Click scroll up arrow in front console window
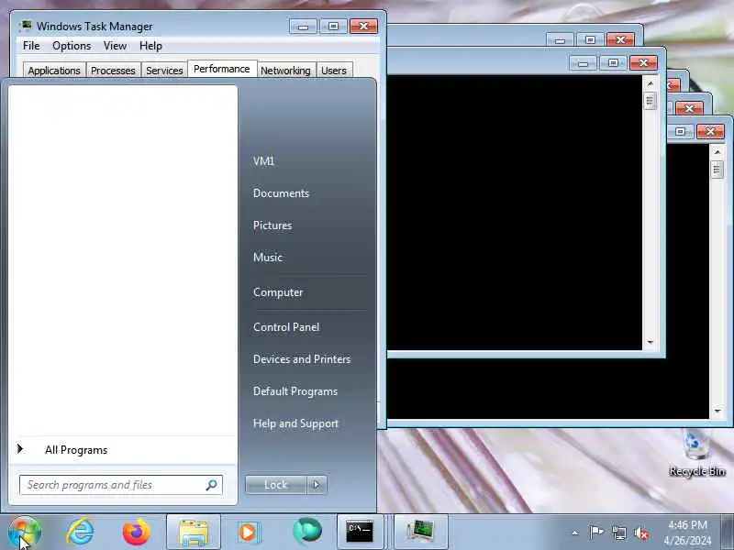Viewport: 734px width, 550px height. pos(651,83)
